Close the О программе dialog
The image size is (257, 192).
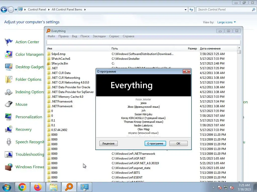pos(186,71)
